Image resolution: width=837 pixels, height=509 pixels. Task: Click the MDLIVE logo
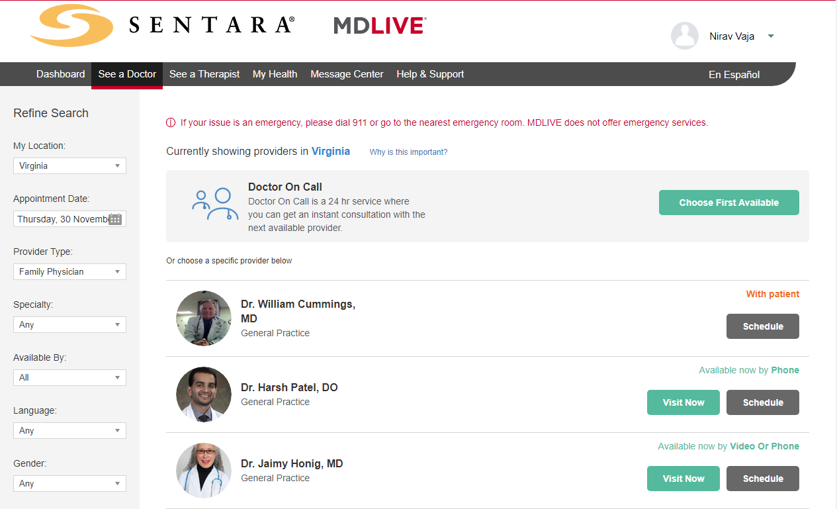click(380, 26)
